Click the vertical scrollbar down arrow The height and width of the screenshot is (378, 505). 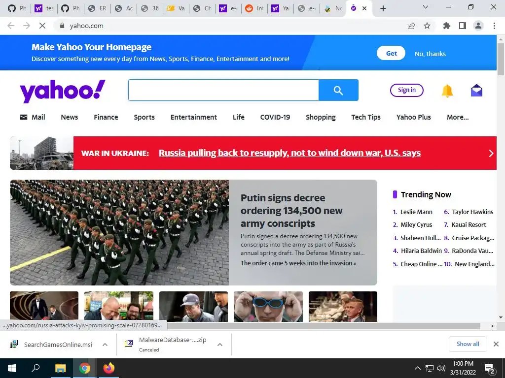coord(501,317)
